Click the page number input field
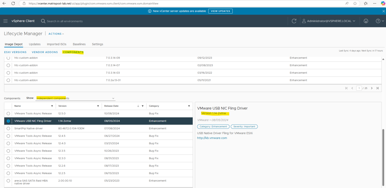 point(359,88)
